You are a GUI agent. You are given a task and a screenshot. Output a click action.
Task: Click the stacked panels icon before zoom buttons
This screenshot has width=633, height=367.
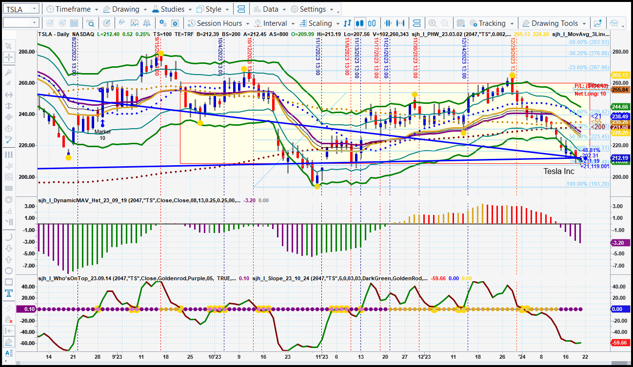click(416, 23)
